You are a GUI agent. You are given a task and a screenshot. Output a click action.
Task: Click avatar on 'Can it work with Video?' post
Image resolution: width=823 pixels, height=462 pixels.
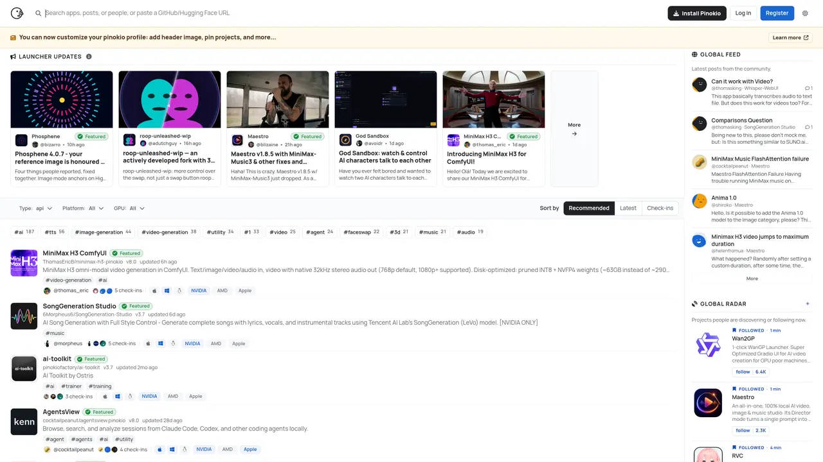point(699,85)
